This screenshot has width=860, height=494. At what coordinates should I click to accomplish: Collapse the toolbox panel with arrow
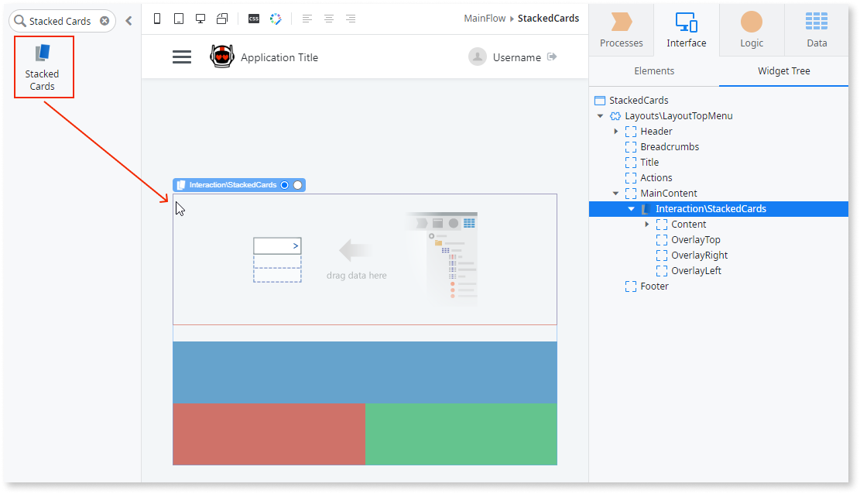click(128, 21)
